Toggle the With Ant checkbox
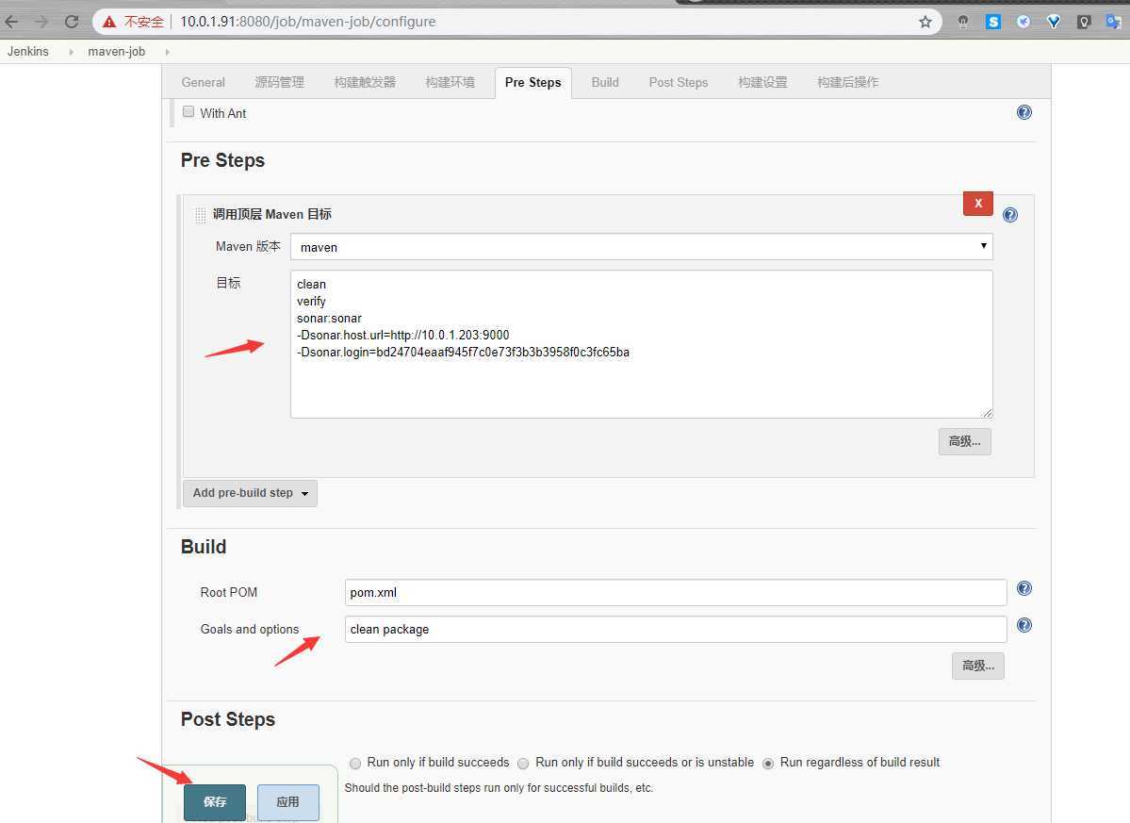Viewport: 1130px width, 823px height. (188, 111)
